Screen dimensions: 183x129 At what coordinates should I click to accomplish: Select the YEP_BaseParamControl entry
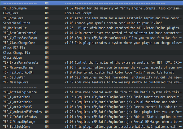coord(20,33)
